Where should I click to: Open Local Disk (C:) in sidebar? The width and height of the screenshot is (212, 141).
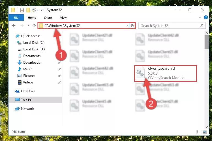click(x=34, y=43)
